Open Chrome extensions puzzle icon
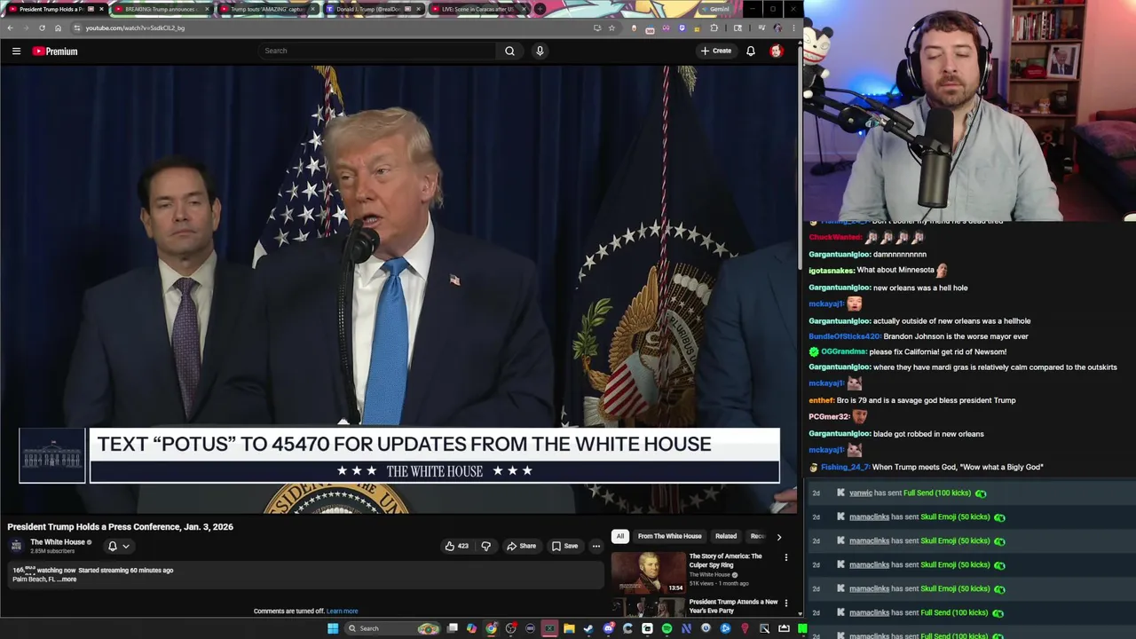This screenshot has width=1136, height=639. (x=714, y=28)
